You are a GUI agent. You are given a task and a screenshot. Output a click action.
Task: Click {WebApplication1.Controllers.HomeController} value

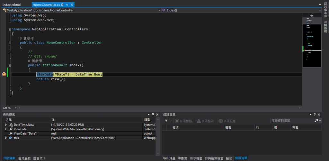83,138
